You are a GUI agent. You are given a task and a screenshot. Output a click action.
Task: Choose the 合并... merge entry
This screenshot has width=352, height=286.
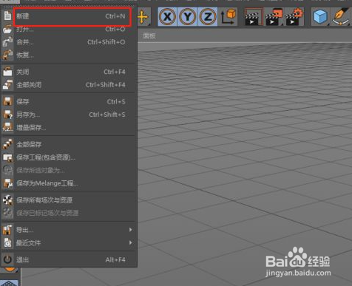pyautogui.click(x=69, y=42)
